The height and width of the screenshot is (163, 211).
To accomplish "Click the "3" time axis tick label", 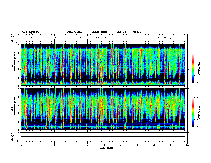I will click(x=71, y=145).
